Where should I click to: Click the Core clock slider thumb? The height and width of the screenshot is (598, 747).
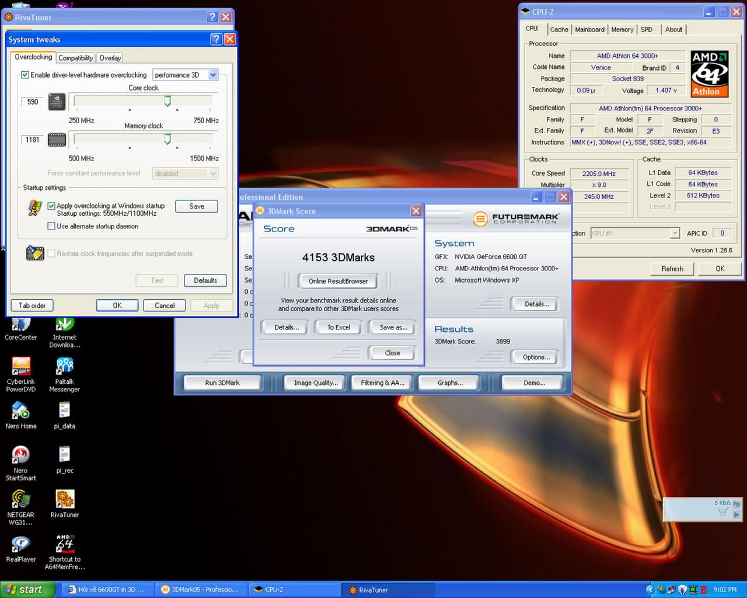pyautogui.click(x=167, y=102)
